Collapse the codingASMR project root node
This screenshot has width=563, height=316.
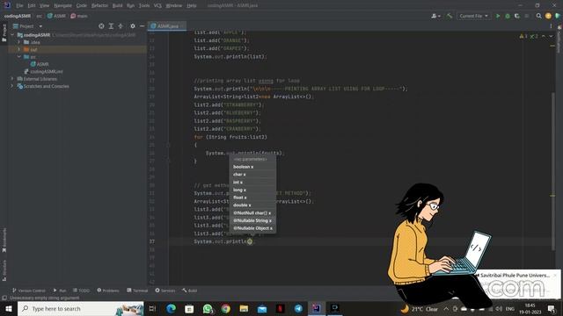[x=13, y=35]
